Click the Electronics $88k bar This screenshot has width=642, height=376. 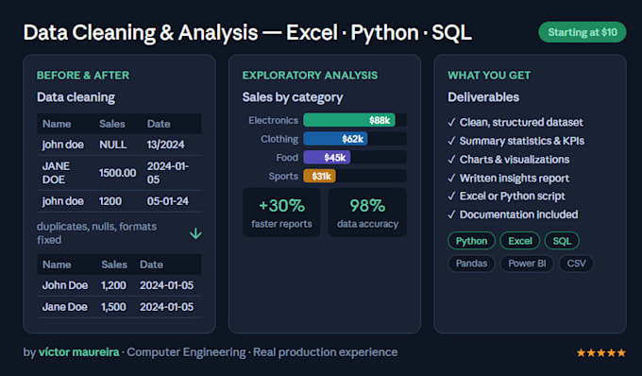pos(349,120)
